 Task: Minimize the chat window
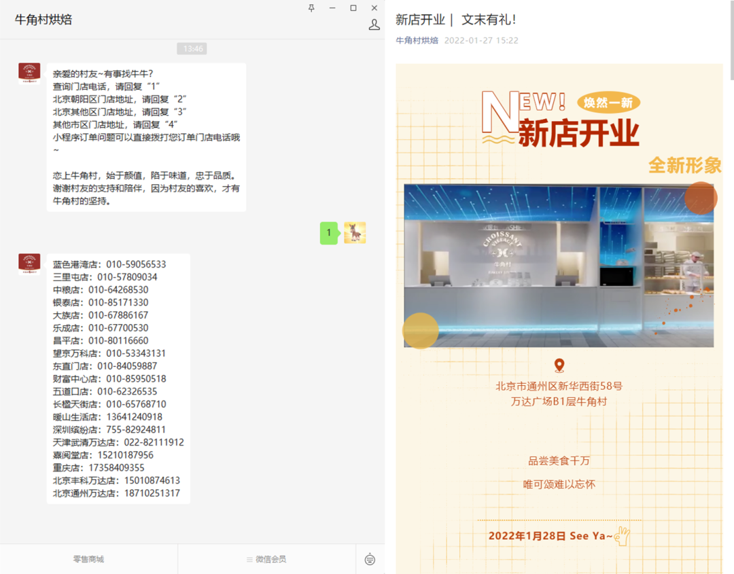pyautogui.click(x=332, y=8)
